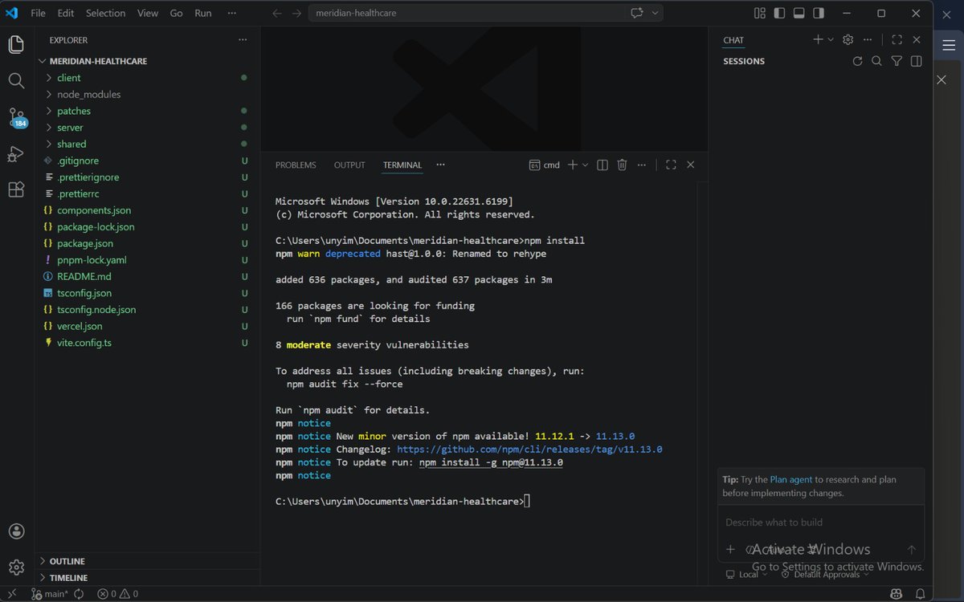
Task: Switch to the PROBLEMS tab
Action: pos(296,165)
